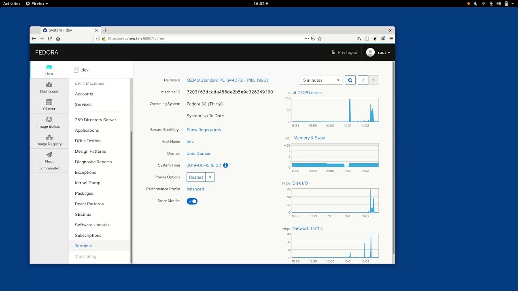Open the Fleet Commander paper plane icon

pos(49,154)
